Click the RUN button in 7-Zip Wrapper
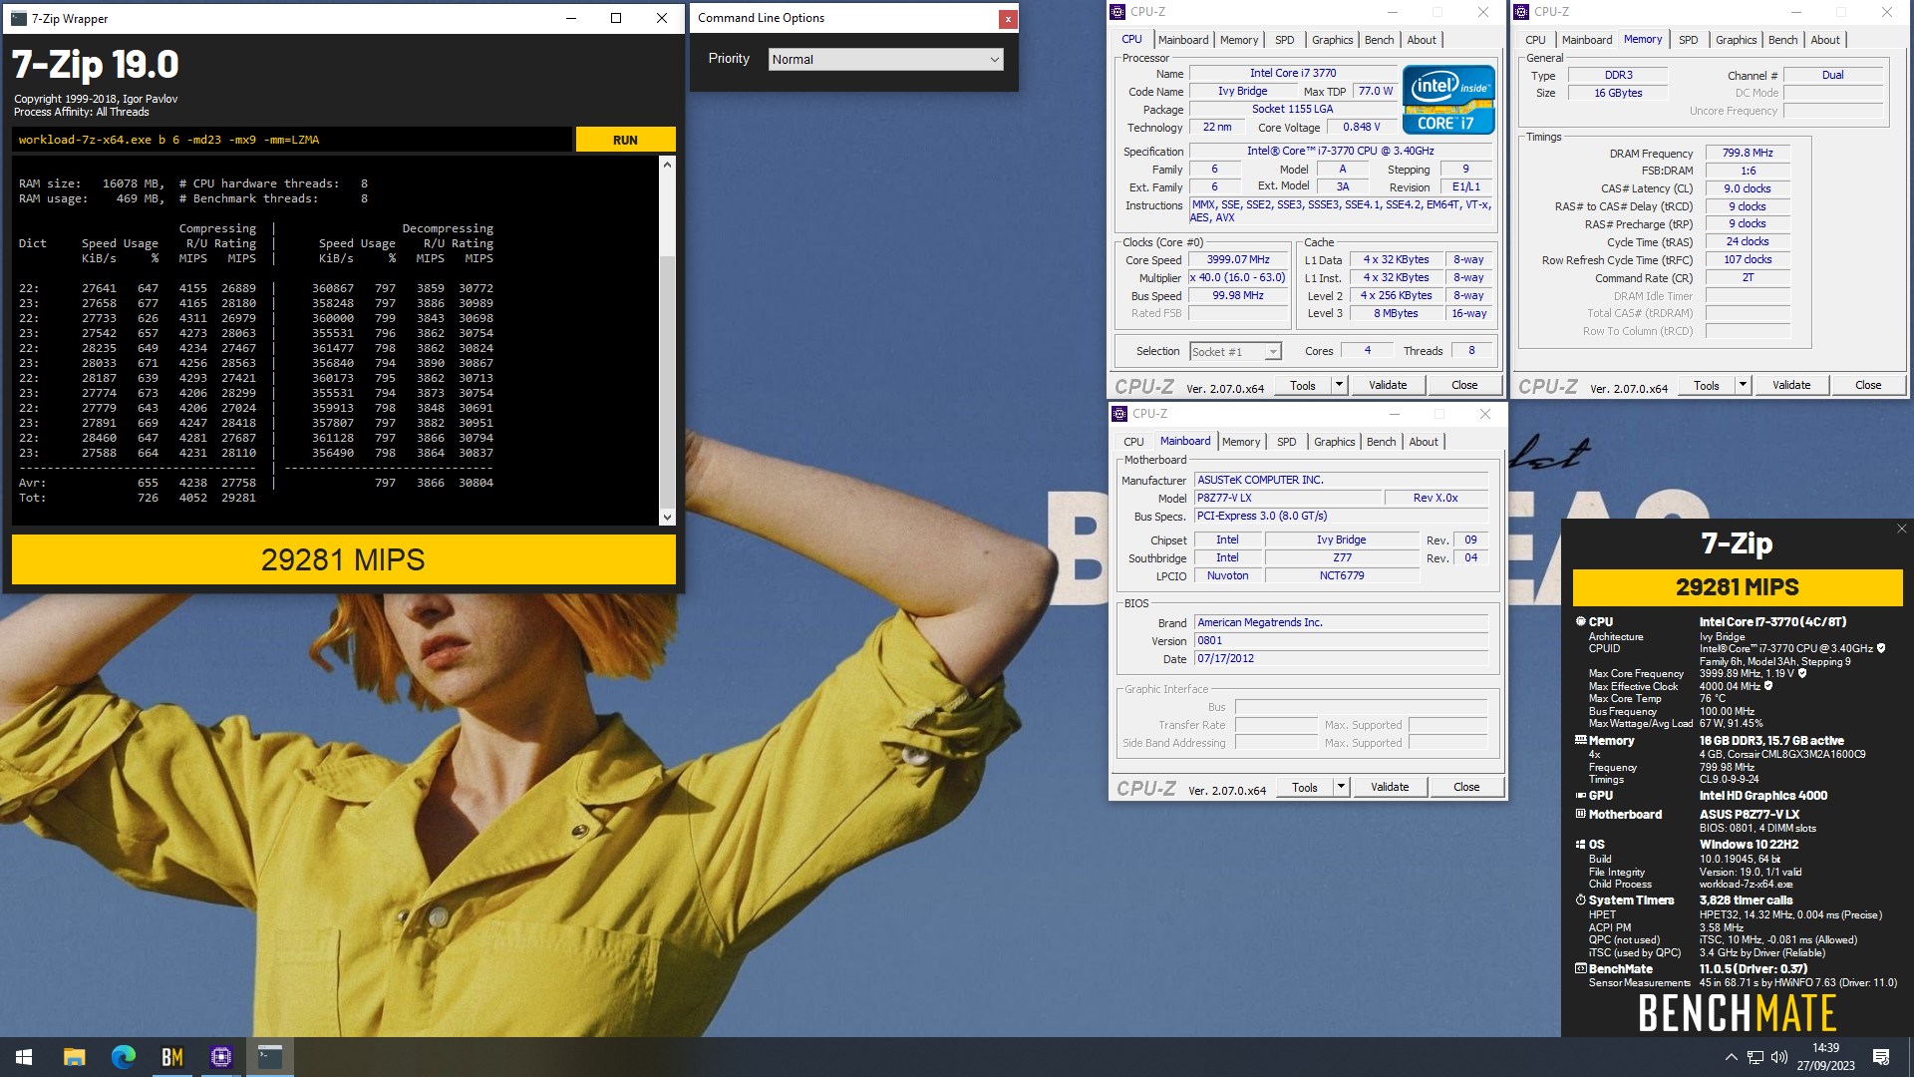 pos(625,140)
